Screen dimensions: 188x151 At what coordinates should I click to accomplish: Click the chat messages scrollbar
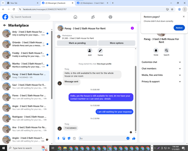tap(135, 99)
